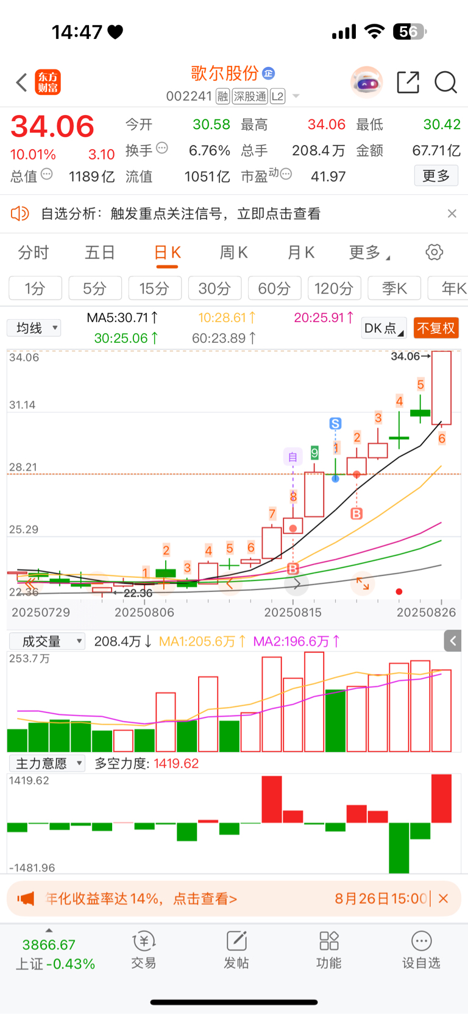Open the 上证 3866.67 index quote
Image resolution: width=468 pixels, height=1014 pixels.
pyautogui.click(x=55, y=954)
